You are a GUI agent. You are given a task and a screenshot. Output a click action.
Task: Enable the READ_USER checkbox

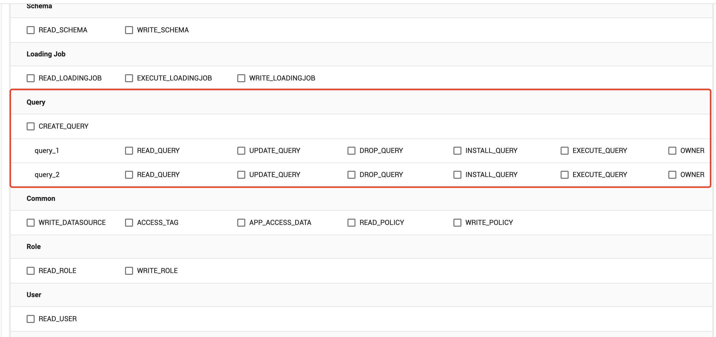pyautogui.click(x=30, y=319)
